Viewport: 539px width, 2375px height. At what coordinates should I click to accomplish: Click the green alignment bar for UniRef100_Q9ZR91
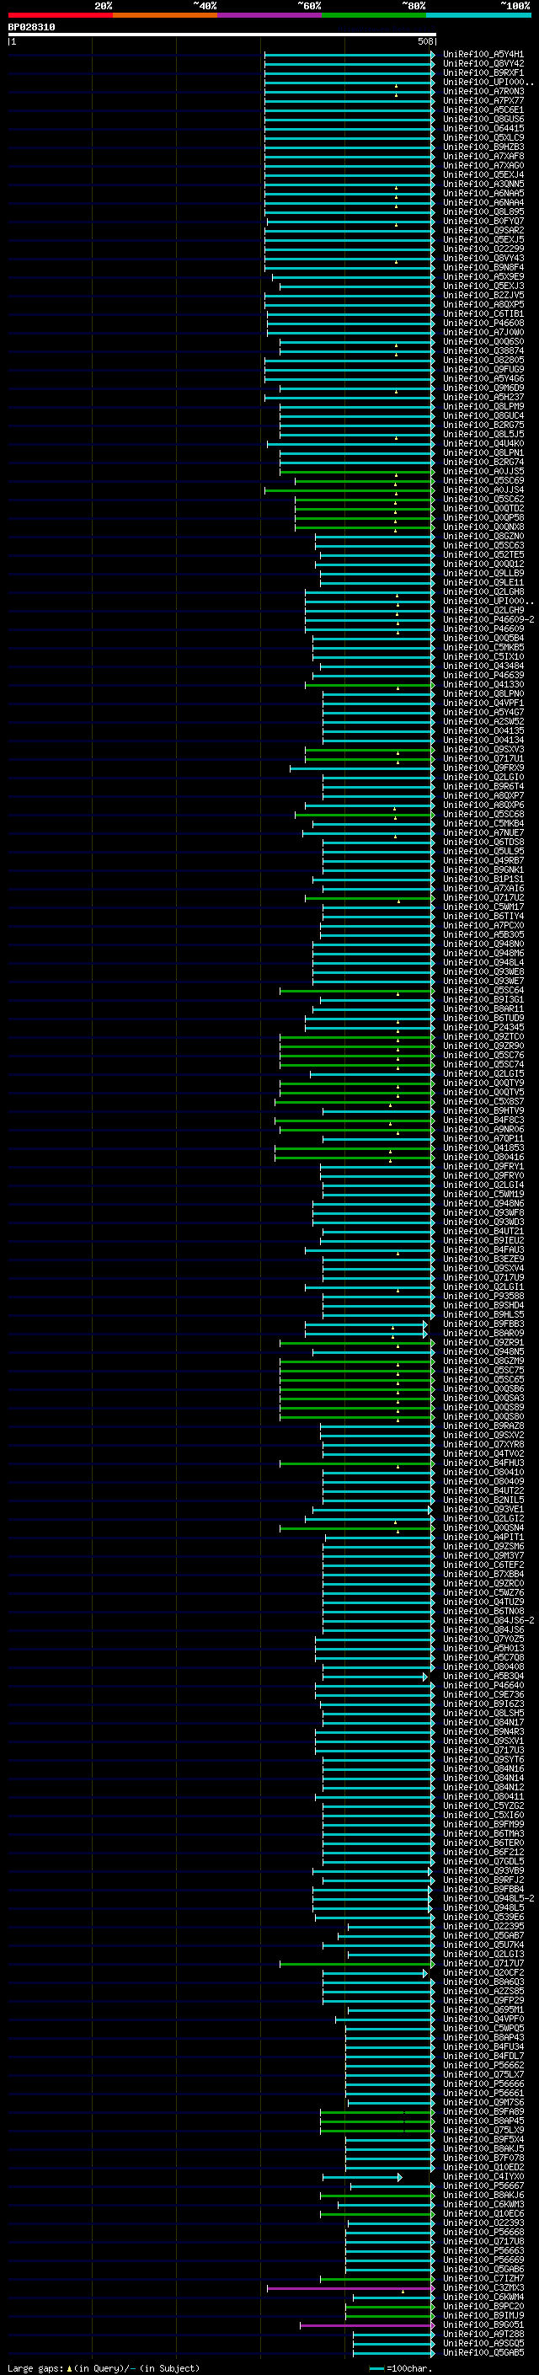pyautogui.click(x=357, y=1342)
